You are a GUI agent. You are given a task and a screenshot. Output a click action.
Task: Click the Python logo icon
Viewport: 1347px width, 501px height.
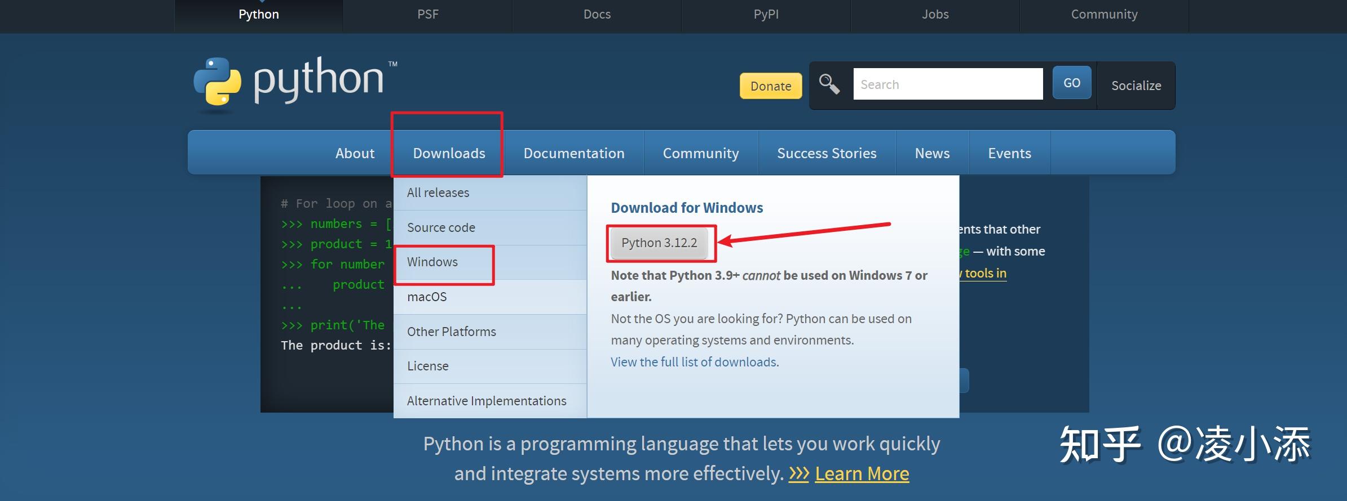click(218, 82)
